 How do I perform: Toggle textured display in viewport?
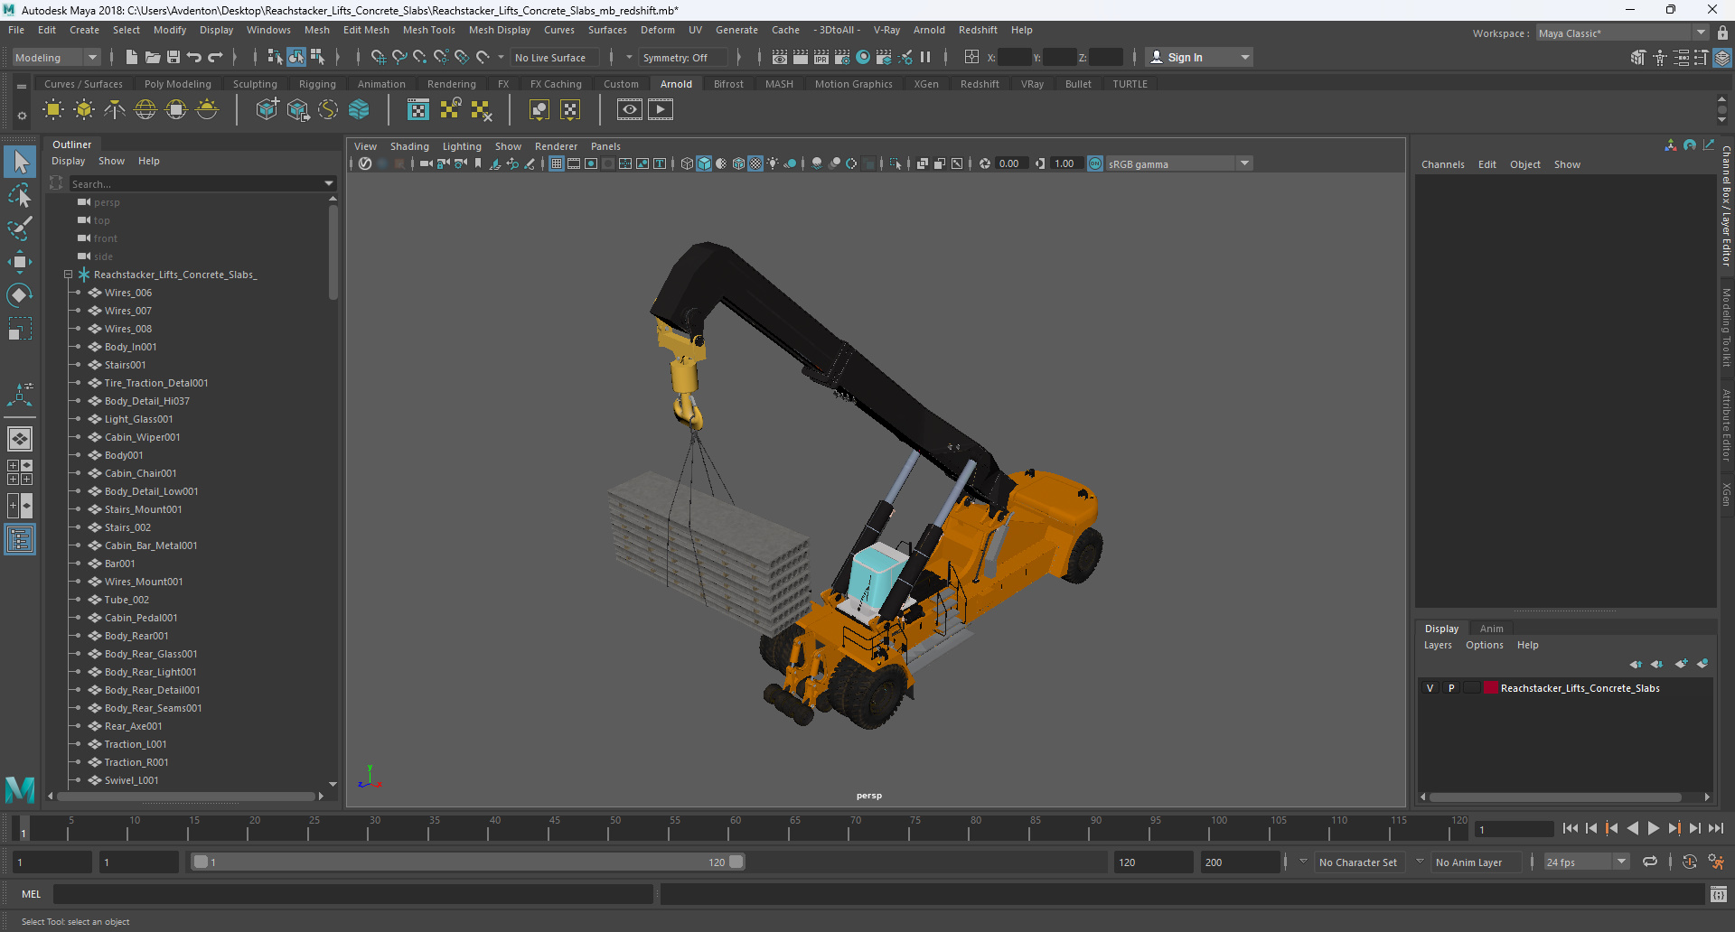(755, 163)
